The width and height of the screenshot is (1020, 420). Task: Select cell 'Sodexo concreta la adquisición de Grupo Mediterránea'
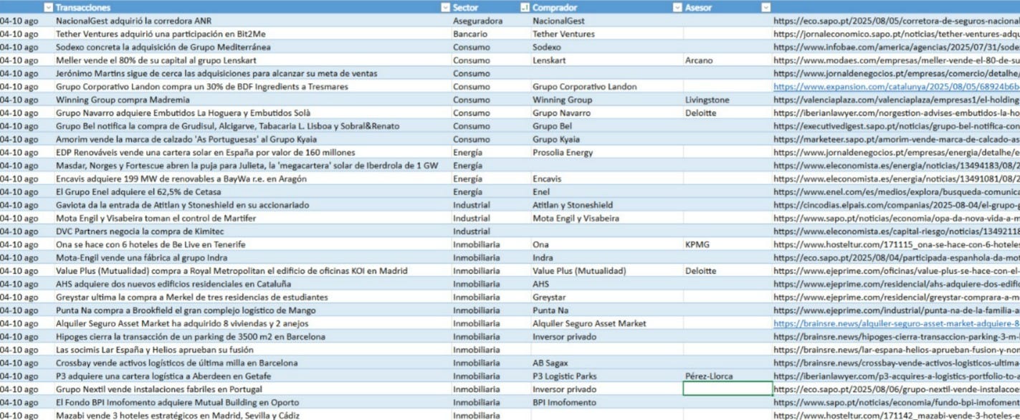click(x=252, y=47)
